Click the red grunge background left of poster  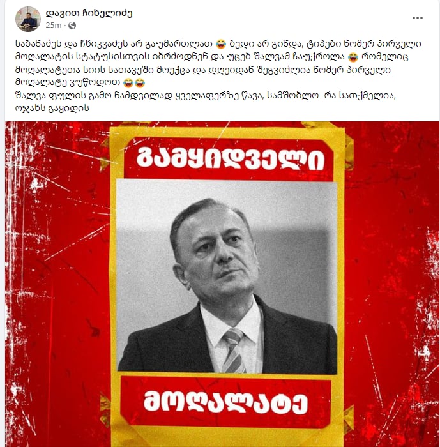(x=57, y=284)
